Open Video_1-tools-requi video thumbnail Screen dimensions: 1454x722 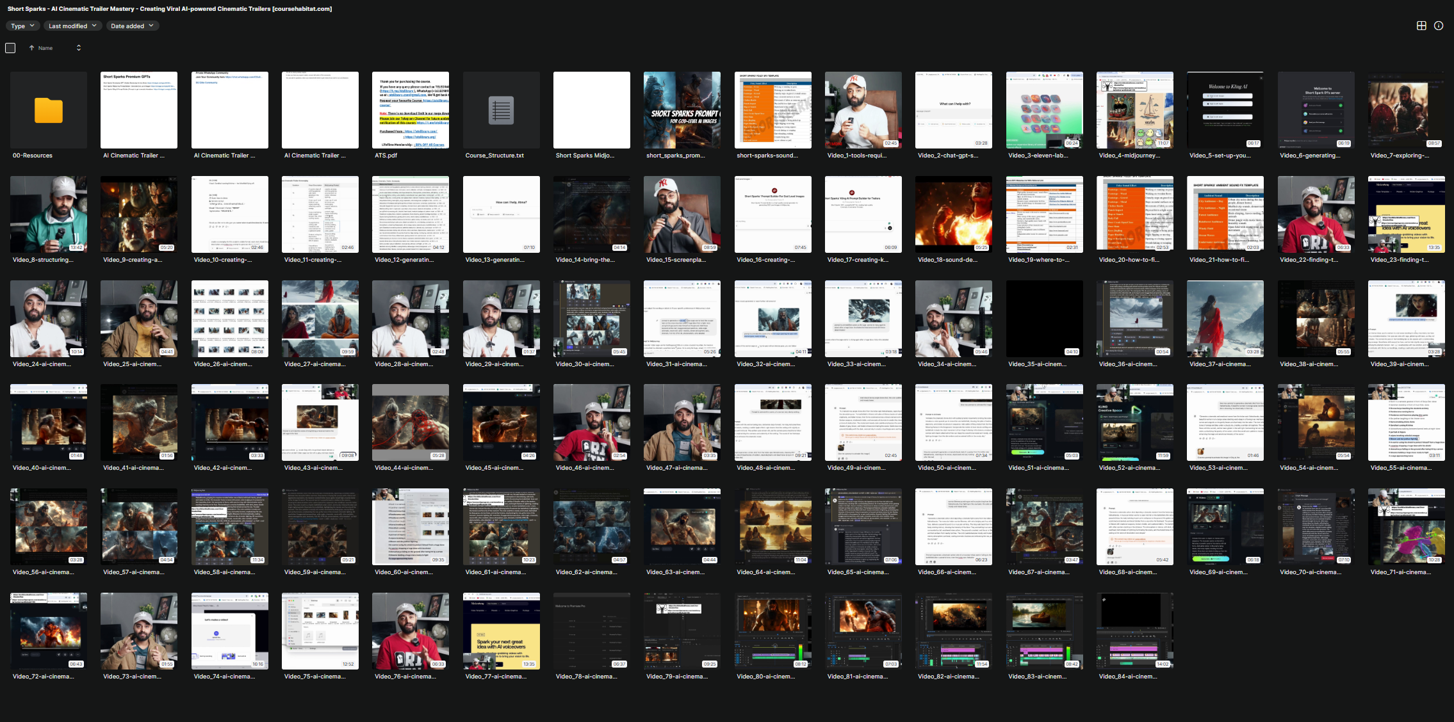click(x=863, y=110)
